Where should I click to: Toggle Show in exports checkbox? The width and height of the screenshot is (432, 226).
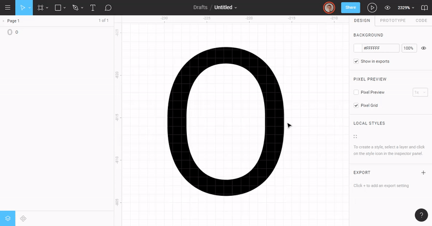tap(356, 61)
